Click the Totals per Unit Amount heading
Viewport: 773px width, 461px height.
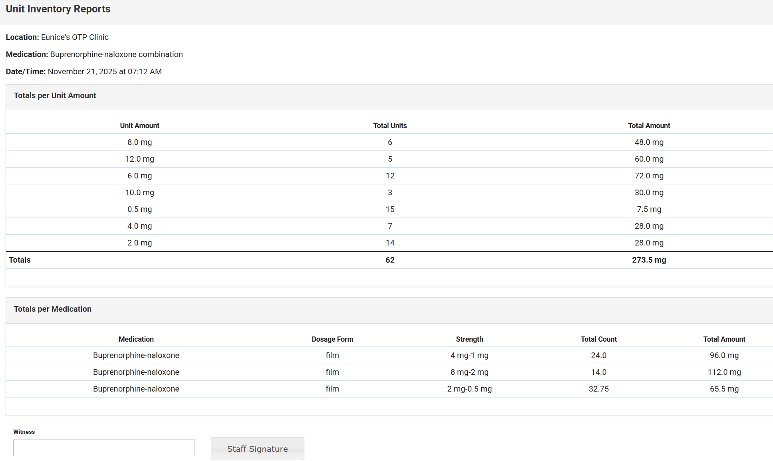tap(55, 96)
